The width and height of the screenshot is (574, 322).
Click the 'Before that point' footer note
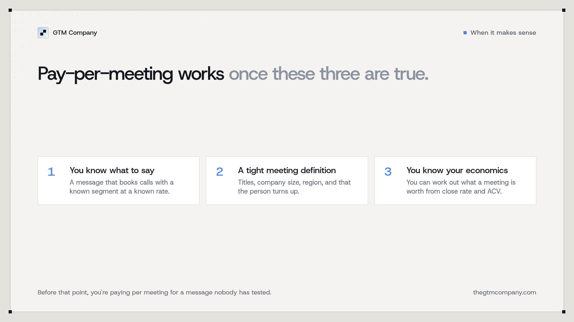(x=155, y=292)
